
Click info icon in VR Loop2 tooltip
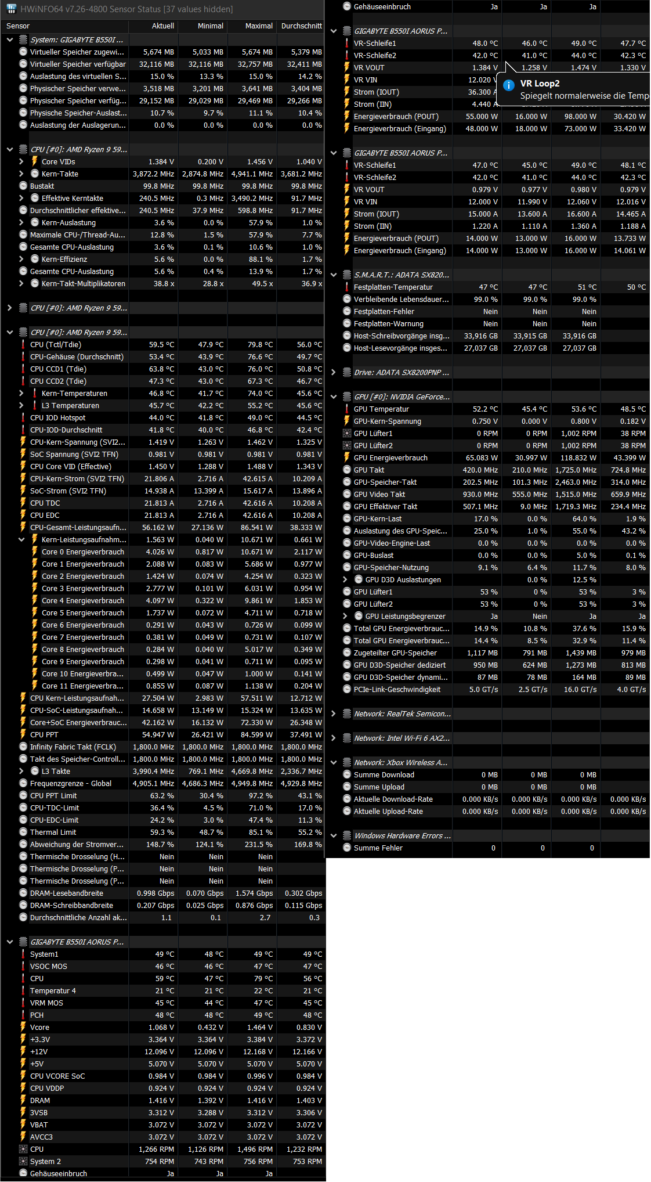click(x=509, y=85)
